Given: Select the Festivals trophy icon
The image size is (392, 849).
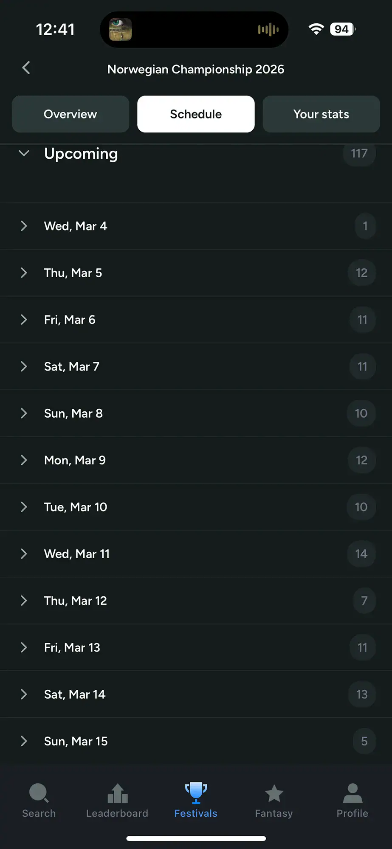Looking at the screenshot, I should 196,793.
